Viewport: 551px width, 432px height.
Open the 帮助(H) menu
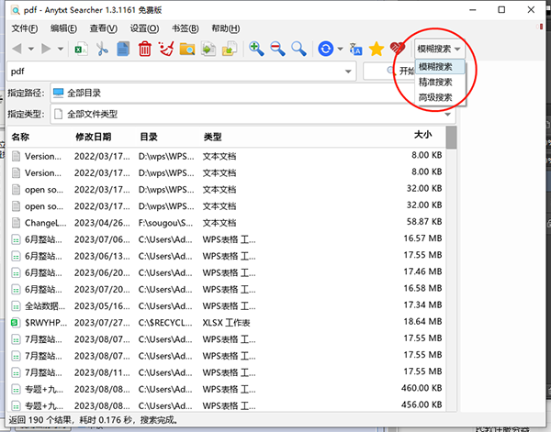click(x=225, y=28)
